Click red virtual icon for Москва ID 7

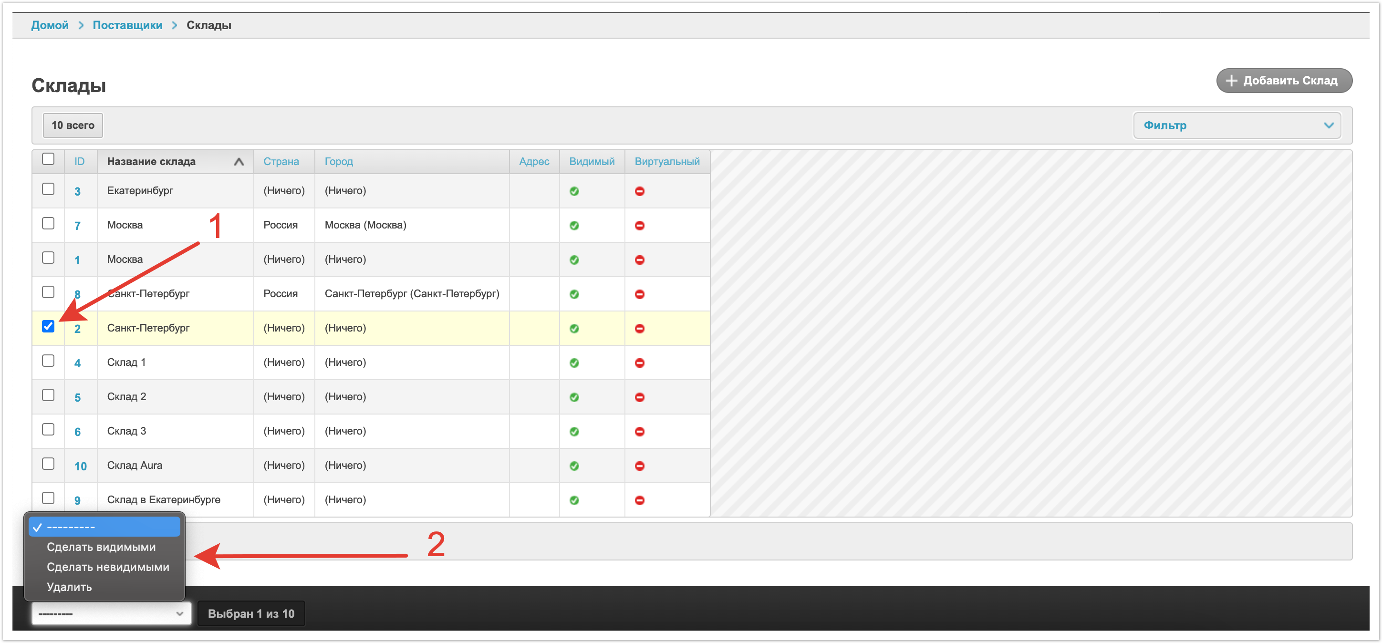(x=640, y=226)
